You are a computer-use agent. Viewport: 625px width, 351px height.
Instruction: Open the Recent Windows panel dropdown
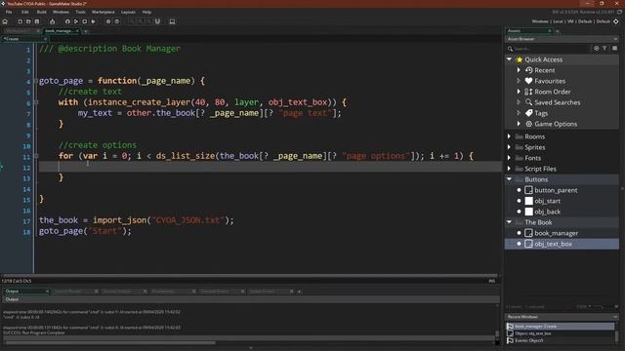point(615,317)
